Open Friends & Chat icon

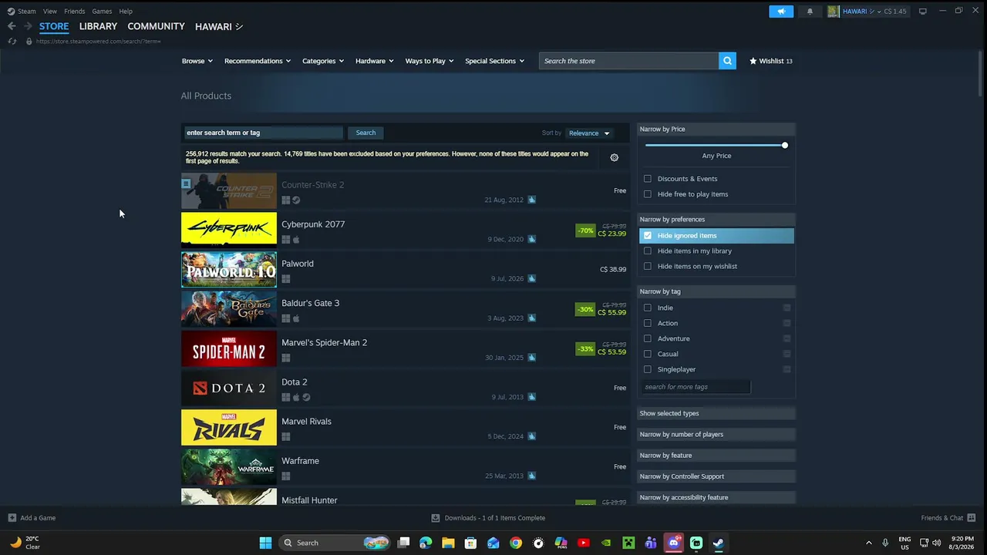pyautogui.click(x=971, y=518)
